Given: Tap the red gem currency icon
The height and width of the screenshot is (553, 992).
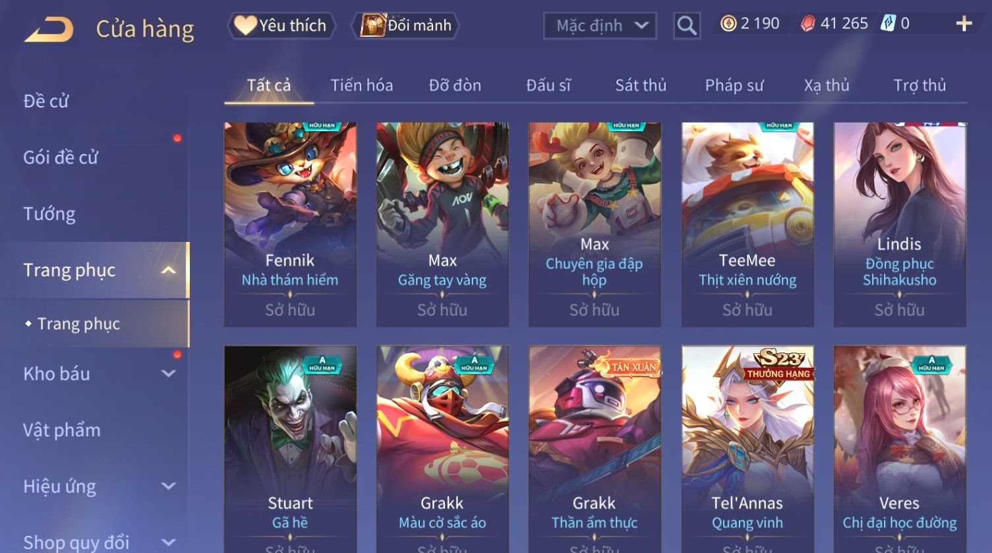Looking at the screenshot, I should coord(807,24).
